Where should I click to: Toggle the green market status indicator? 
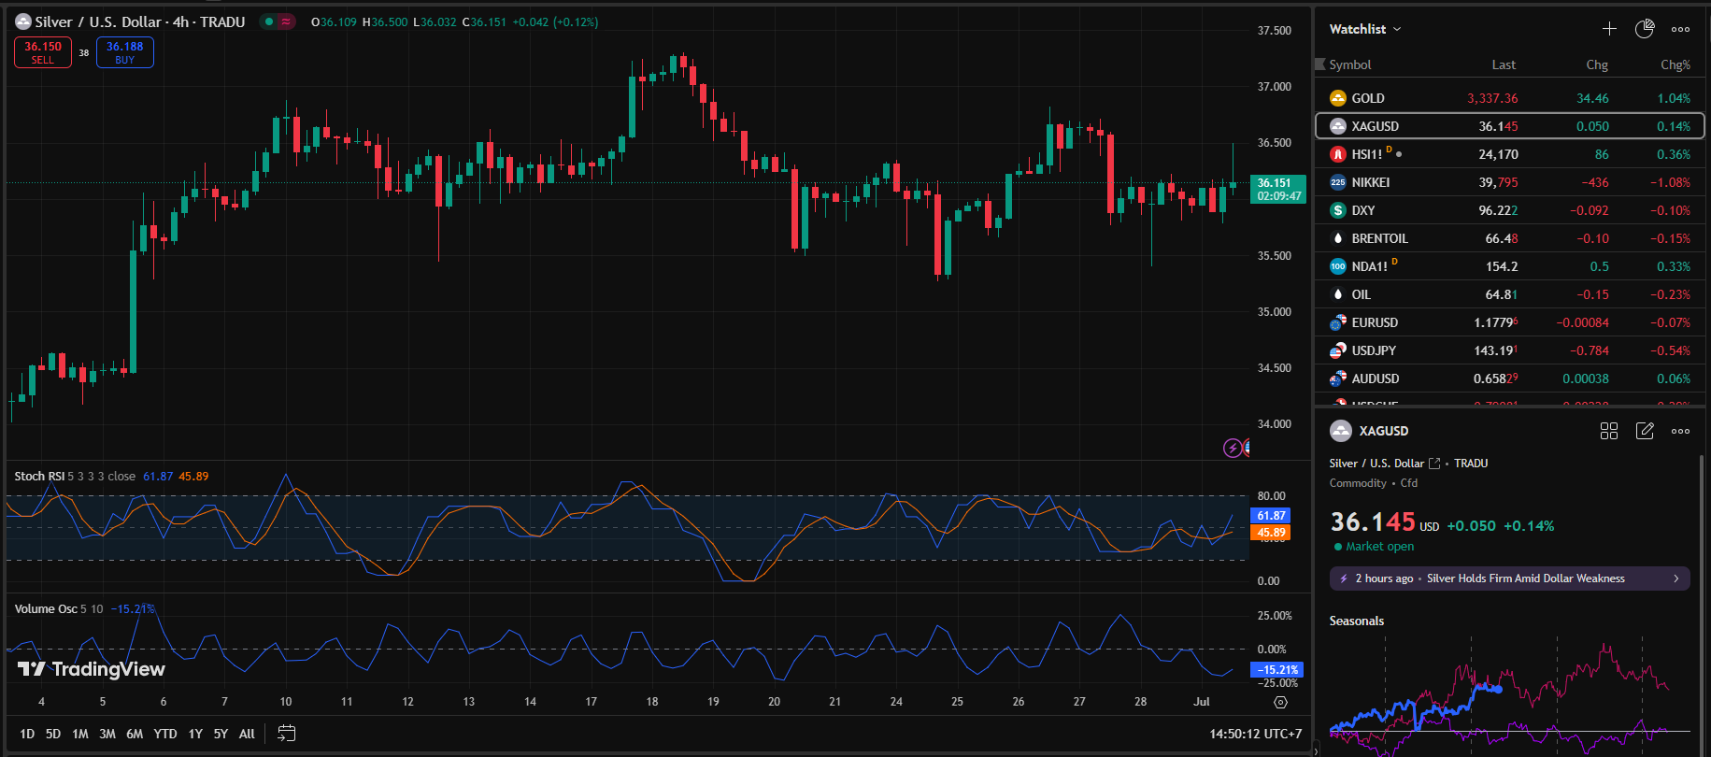pos(269,21)
